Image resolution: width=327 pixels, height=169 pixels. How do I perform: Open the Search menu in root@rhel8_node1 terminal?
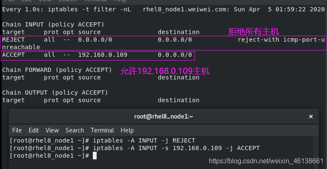click(x=74, y=130)
